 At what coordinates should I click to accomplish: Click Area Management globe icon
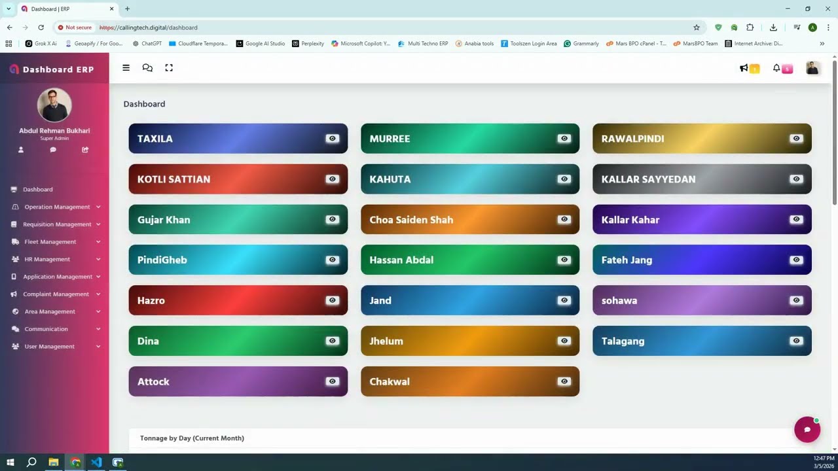tap(15, 311)
